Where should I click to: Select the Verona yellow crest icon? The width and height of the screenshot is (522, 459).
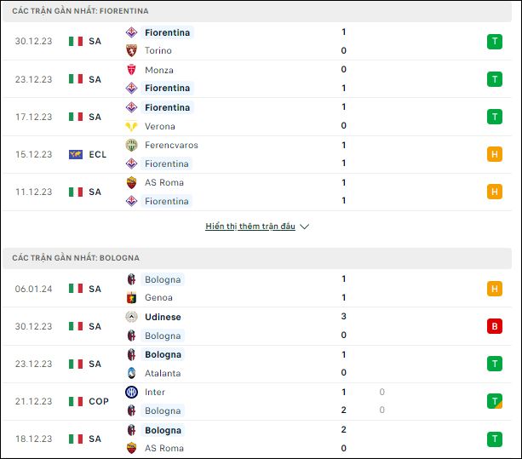(131, 126)
